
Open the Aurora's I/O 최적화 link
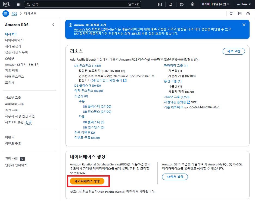tap(89, 29)
